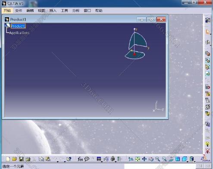Open the 工具 menu

64,10
